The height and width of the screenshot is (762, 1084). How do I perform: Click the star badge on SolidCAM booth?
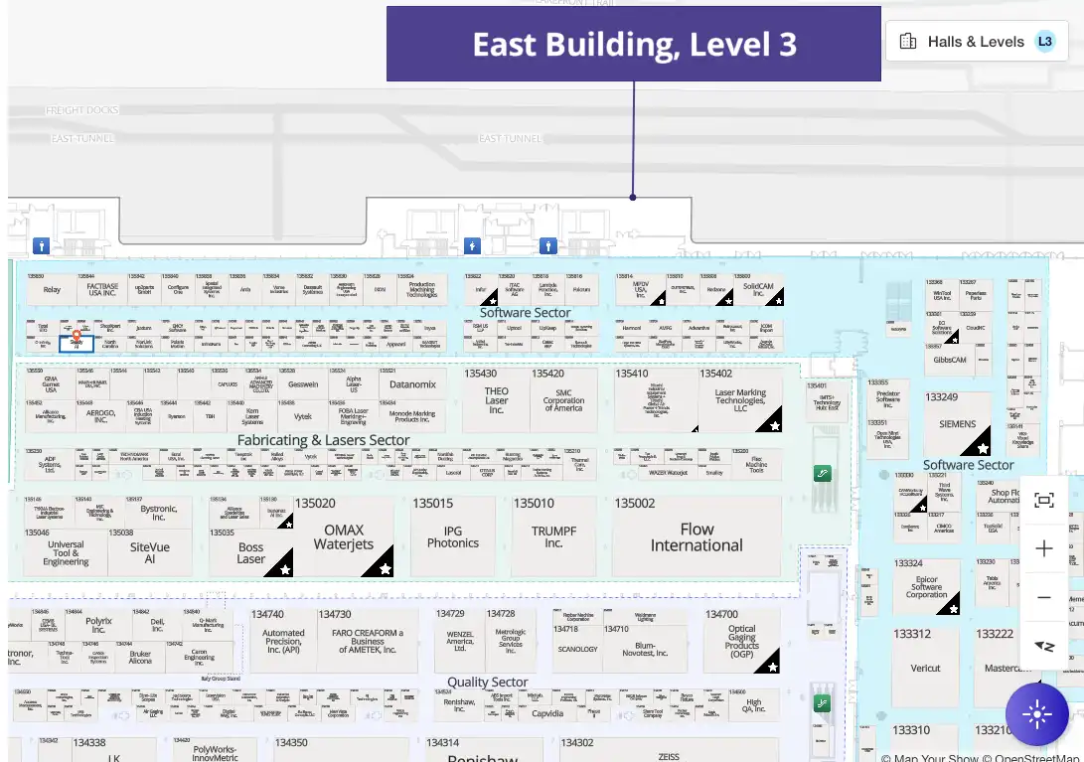(x=778, y=300)
